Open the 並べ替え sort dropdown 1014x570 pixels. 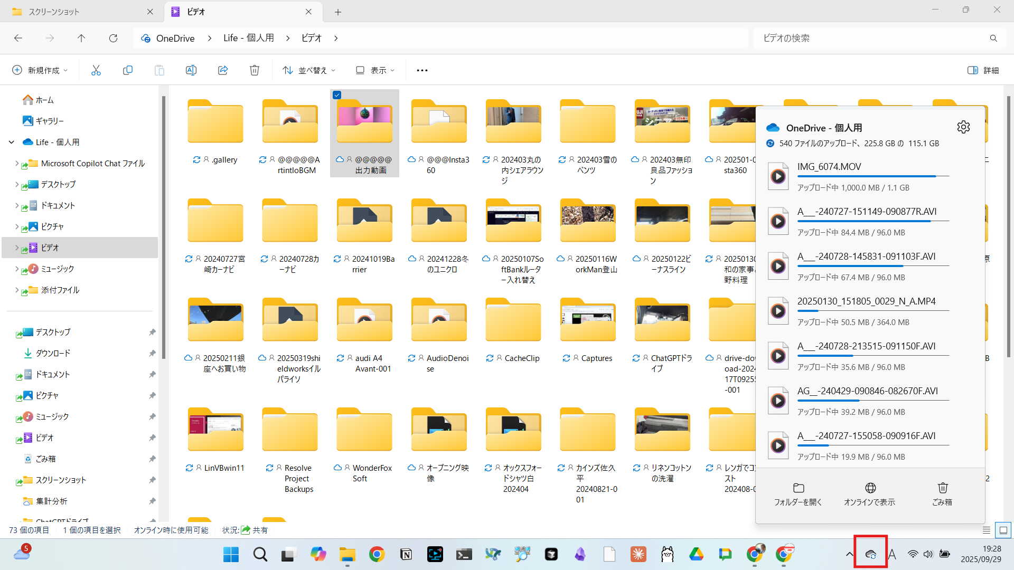tap(309, 70)
